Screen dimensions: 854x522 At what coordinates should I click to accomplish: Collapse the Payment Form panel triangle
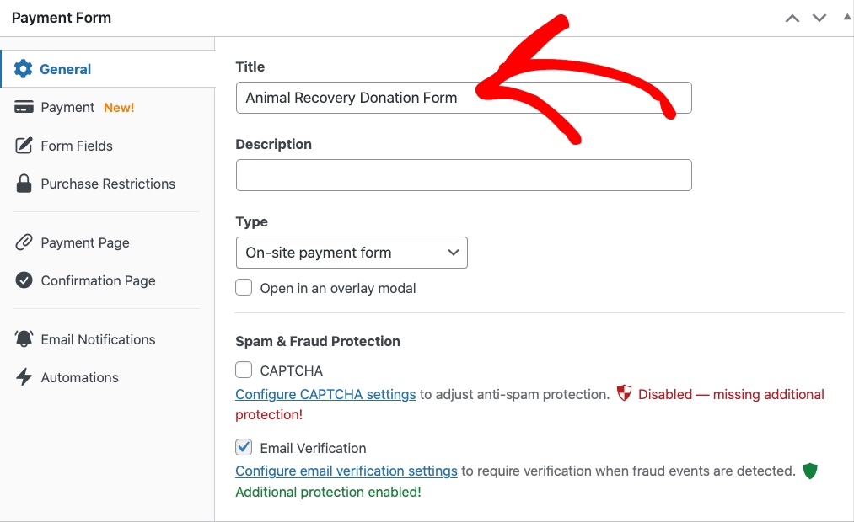click(846, 17)
